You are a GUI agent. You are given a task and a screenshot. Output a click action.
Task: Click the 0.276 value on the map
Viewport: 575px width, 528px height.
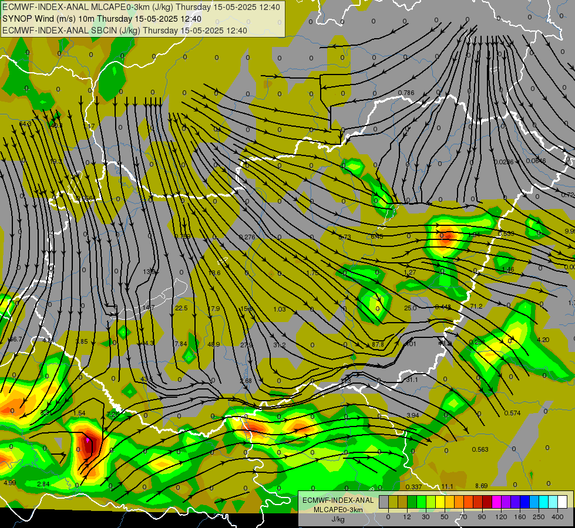tap(247, 237)
